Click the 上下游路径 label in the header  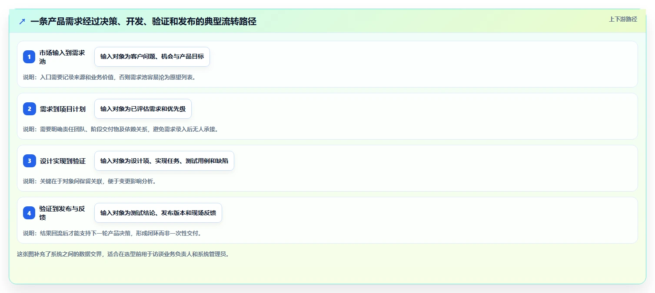point(623,19)
